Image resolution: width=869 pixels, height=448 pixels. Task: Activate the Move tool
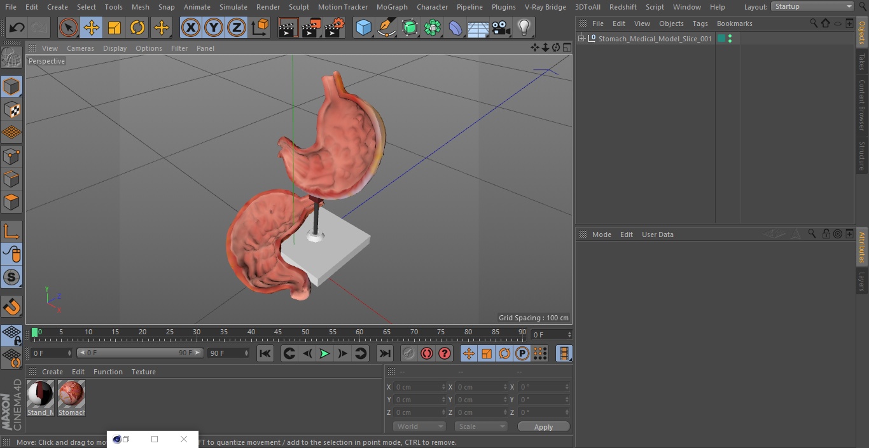[92, 27]
